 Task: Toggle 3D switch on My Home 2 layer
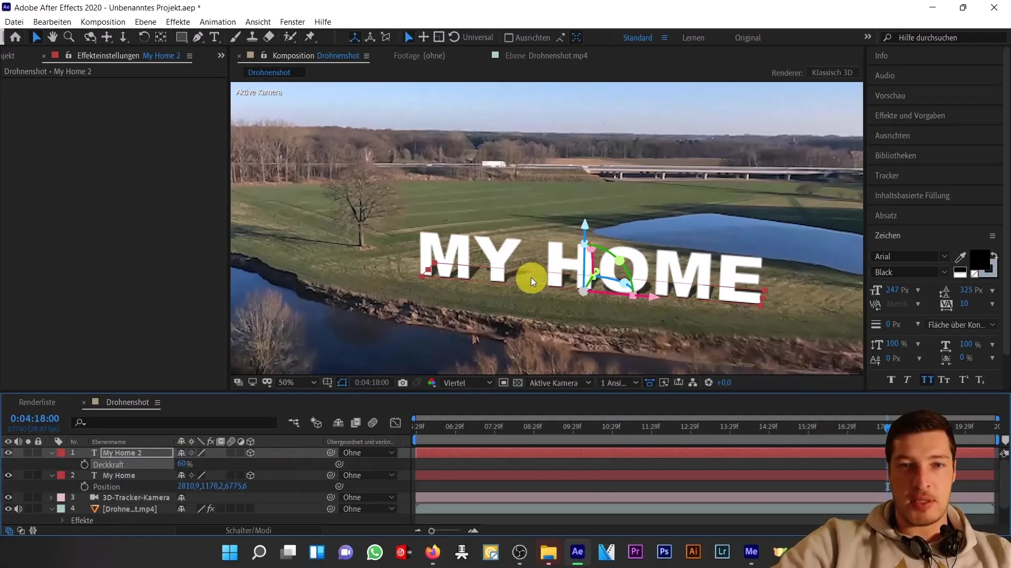(x=251, y=453)
